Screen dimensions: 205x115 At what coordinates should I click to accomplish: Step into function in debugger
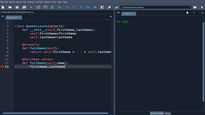click(x=74, y=7)
